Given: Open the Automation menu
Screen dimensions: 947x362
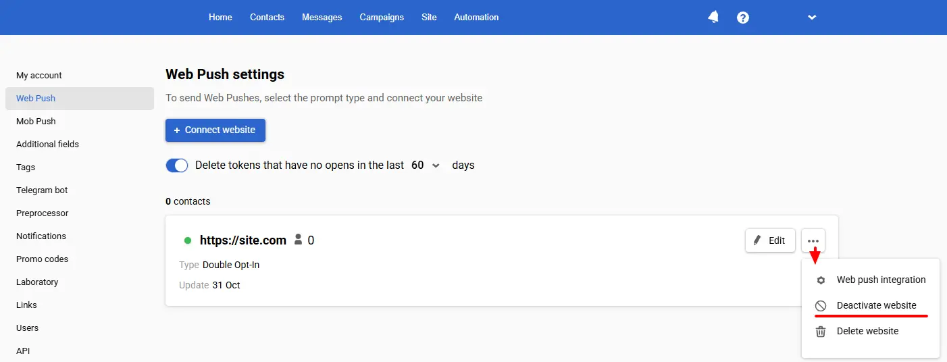Looking at the screenshot, I should (476, 18).
